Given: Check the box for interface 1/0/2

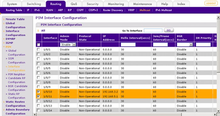Looking at the screenshot, I should click(x=38, y=54).
